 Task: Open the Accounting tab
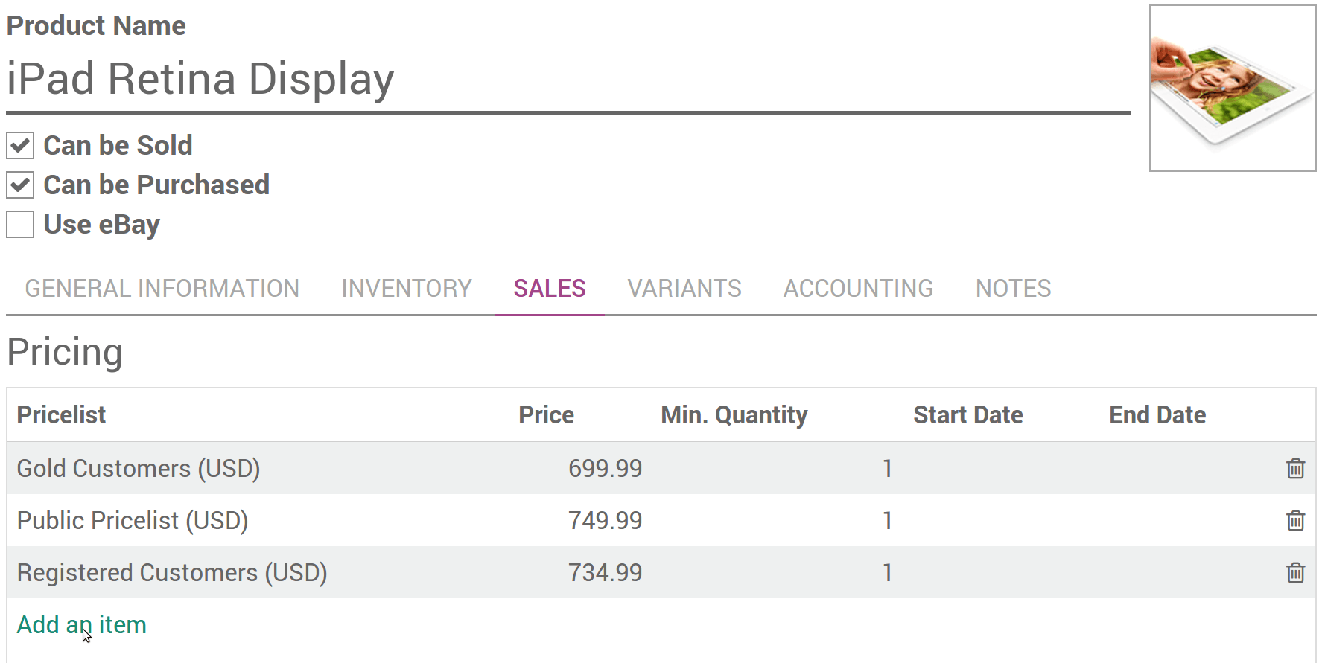pos(858,288)
